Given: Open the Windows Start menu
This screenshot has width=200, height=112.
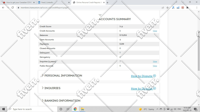Looking at the screenshot, I should tap(4, 109).
